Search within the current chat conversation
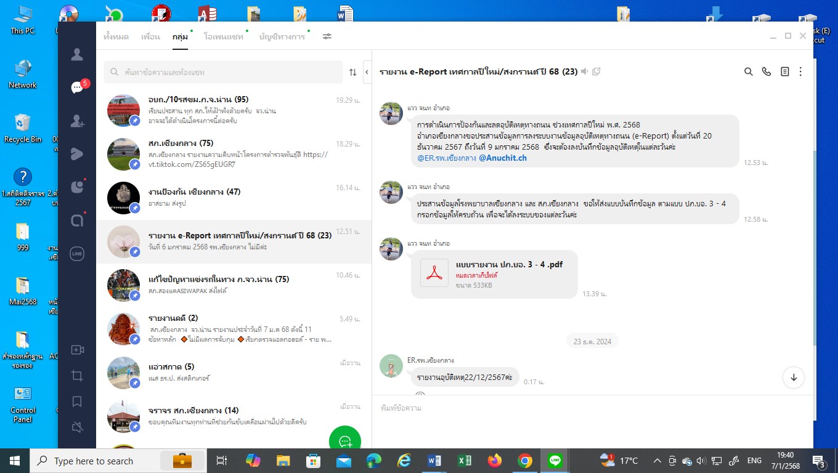Image resolution: width=838 pixels, height=473 pixels. [749, 71]
